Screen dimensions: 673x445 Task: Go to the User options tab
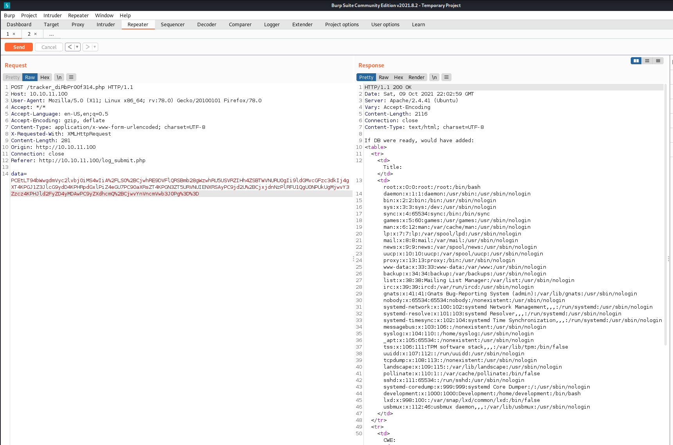[x=385, y=25]
